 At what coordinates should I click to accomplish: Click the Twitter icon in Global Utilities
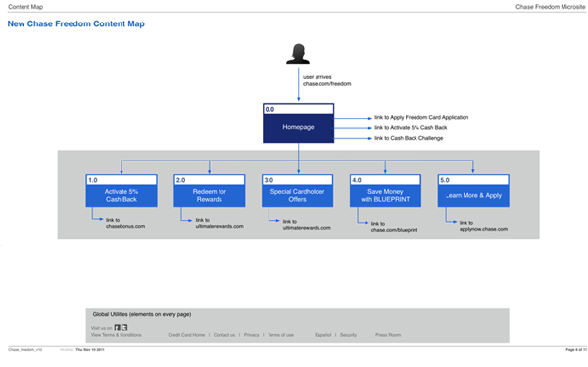click(x=124, y=327)
